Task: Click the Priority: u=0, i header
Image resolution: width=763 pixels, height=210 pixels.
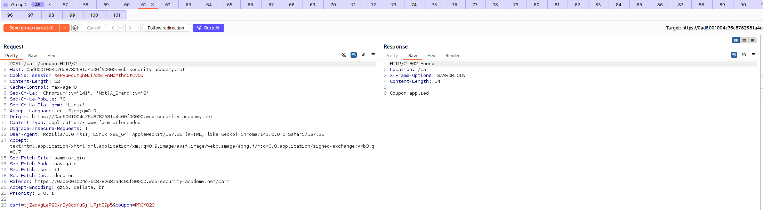Action: click(x=32, y=193)
